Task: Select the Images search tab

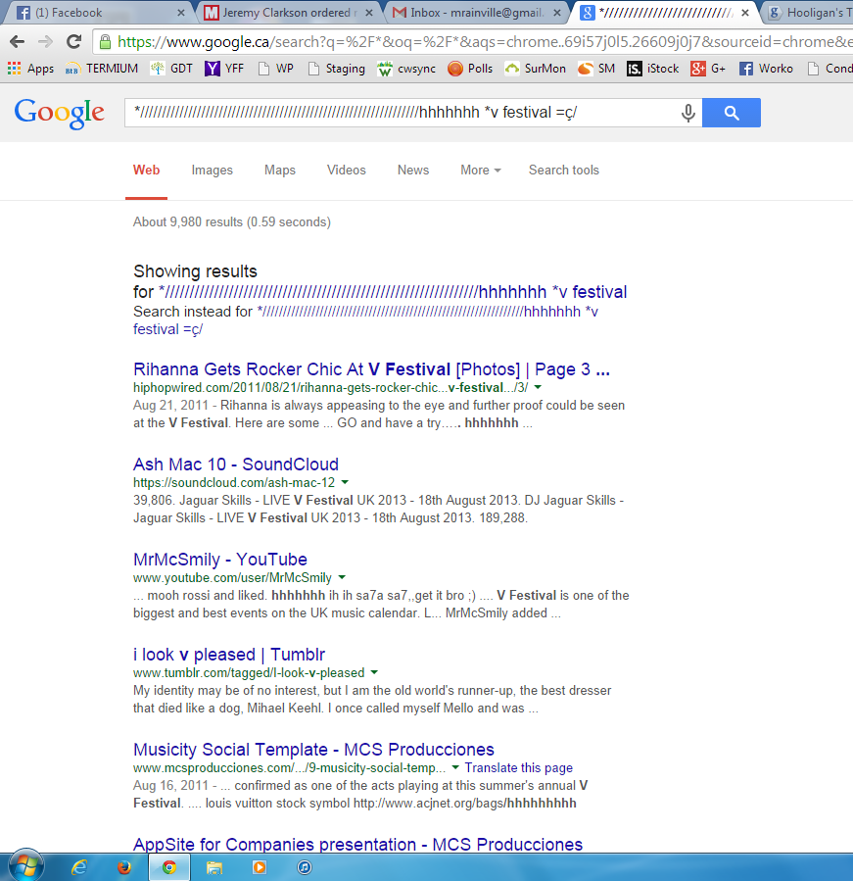Action: [x=212, y=171]
